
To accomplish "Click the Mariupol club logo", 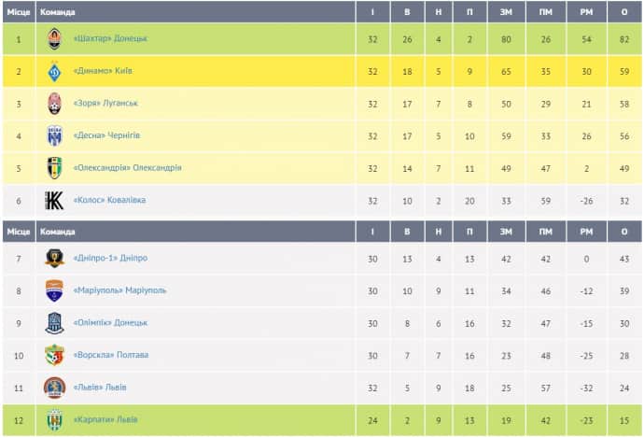I will [x=54, y=290].
